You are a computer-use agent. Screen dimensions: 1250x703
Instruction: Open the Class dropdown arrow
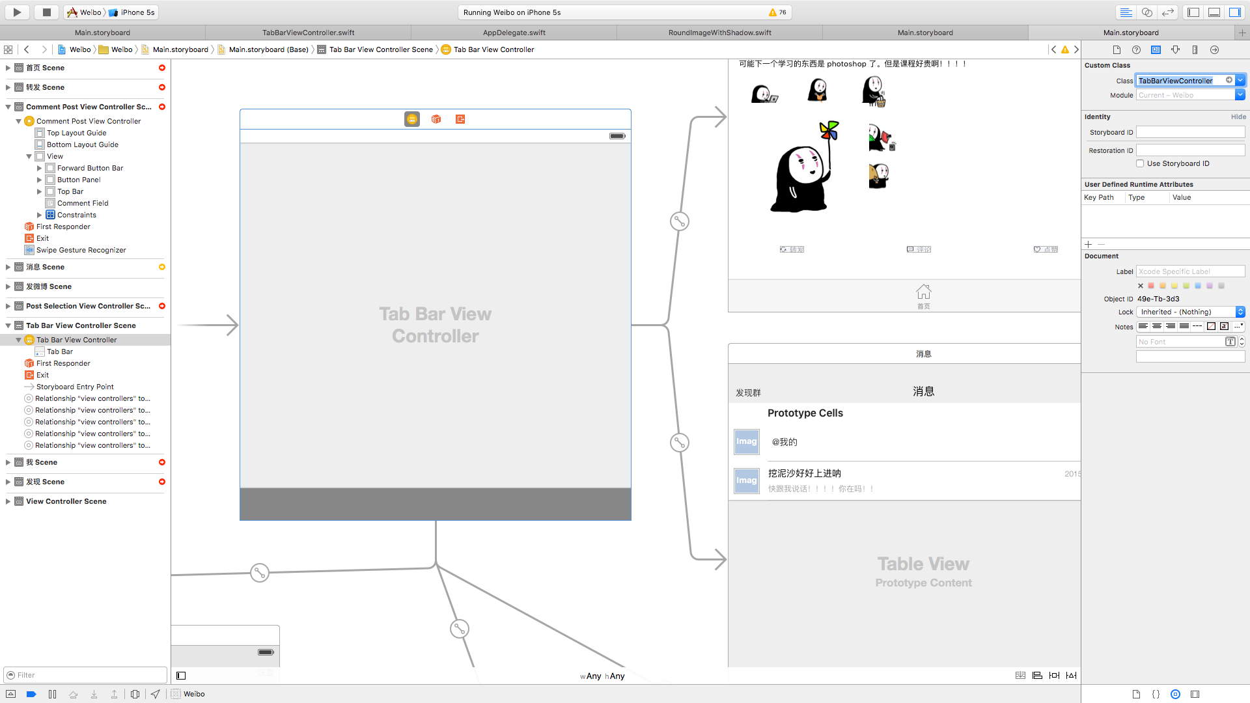click(1240, 80)
